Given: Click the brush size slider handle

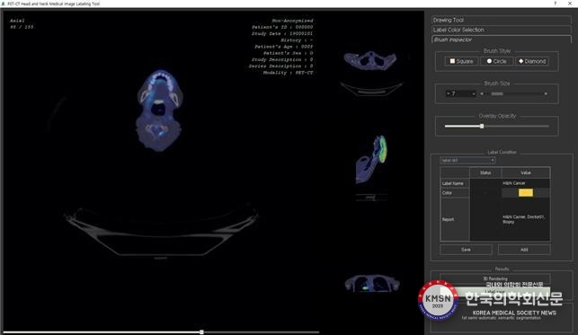Looking at the screenshot, I should coord(497,94).
